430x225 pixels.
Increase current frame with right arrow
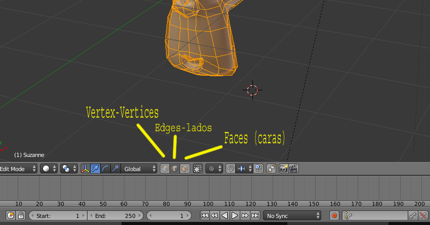point(188,216)
